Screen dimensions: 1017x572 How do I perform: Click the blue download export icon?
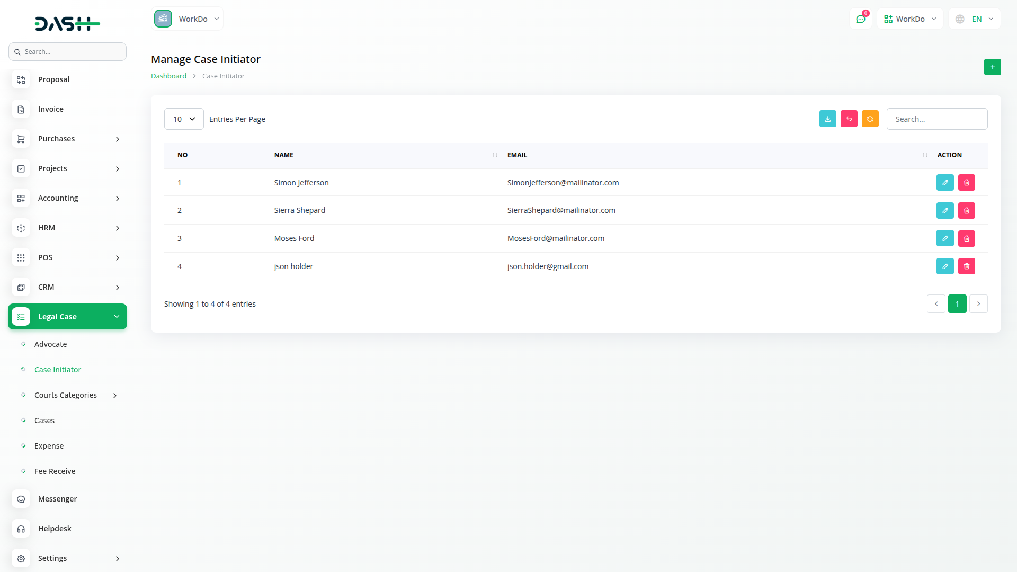click(828, 119)
